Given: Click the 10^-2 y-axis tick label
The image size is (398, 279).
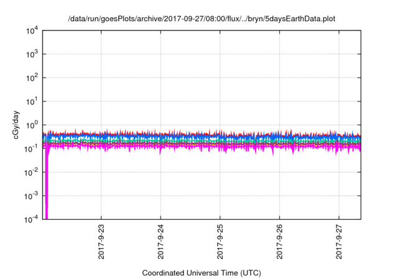Looking at the screenshot, I should pyautogui.click(x=31, y=173).
